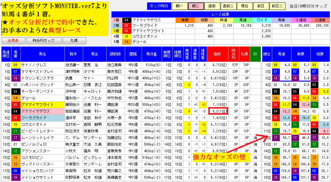Click jockey 岩田康誠 cell
Image resolution: width=331 pixels, height=182 pixels.
coord(74,111)
